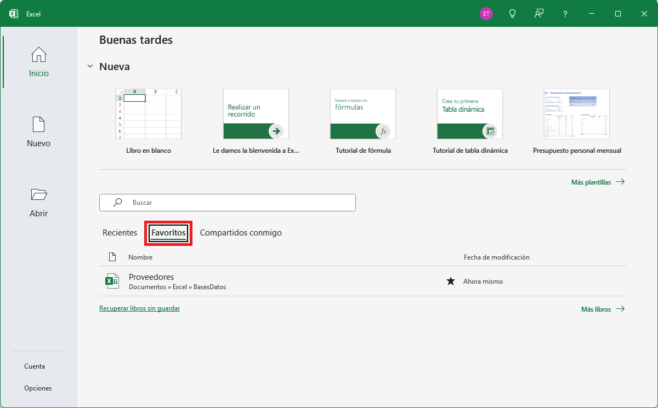Create a Libro en blanco workbook

coord(149,122)
